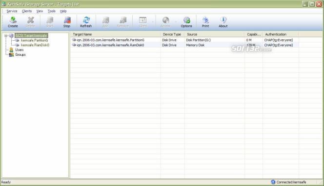Screen dimensions: 324x186
Task: Open the dropdown arrow beside Client
Action: point(153,22)
